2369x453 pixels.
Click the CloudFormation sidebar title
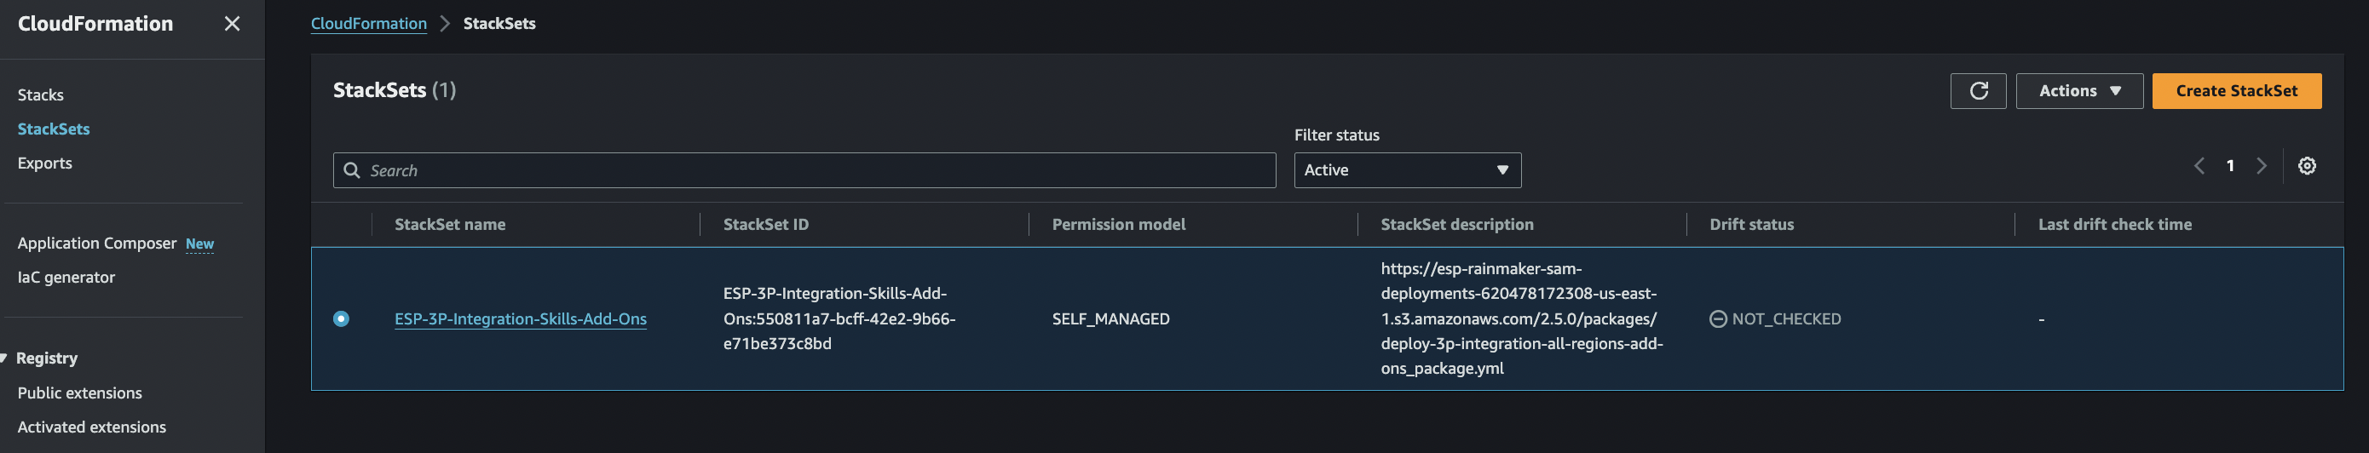coord(95,24)
